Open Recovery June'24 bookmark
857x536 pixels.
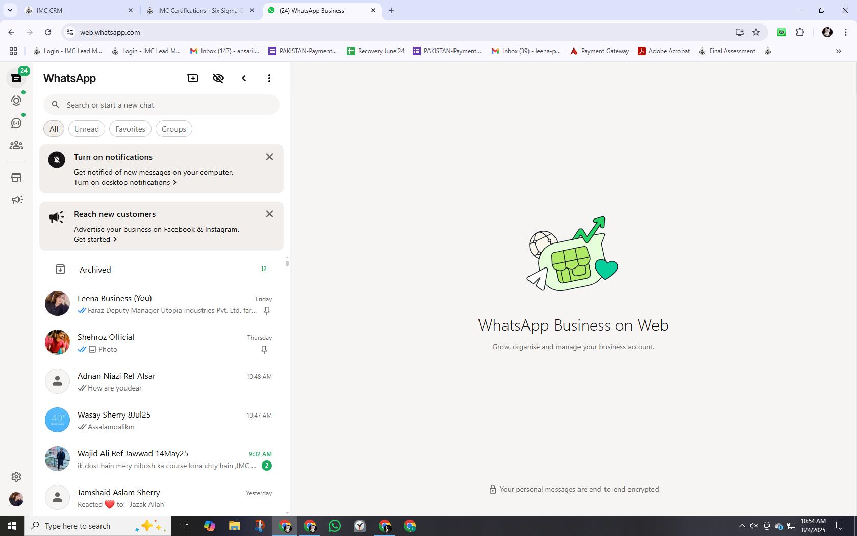tap(375, 51)
